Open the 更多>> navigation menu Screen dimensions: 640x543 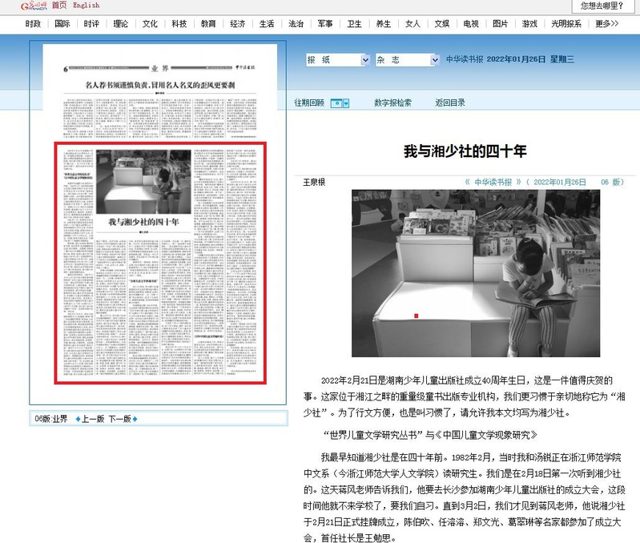[606, 24]
